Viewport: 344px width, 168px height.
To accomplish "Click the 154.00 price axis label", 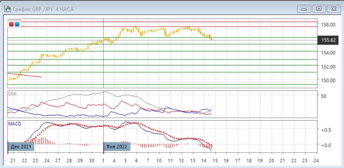I will pos(328,52).
